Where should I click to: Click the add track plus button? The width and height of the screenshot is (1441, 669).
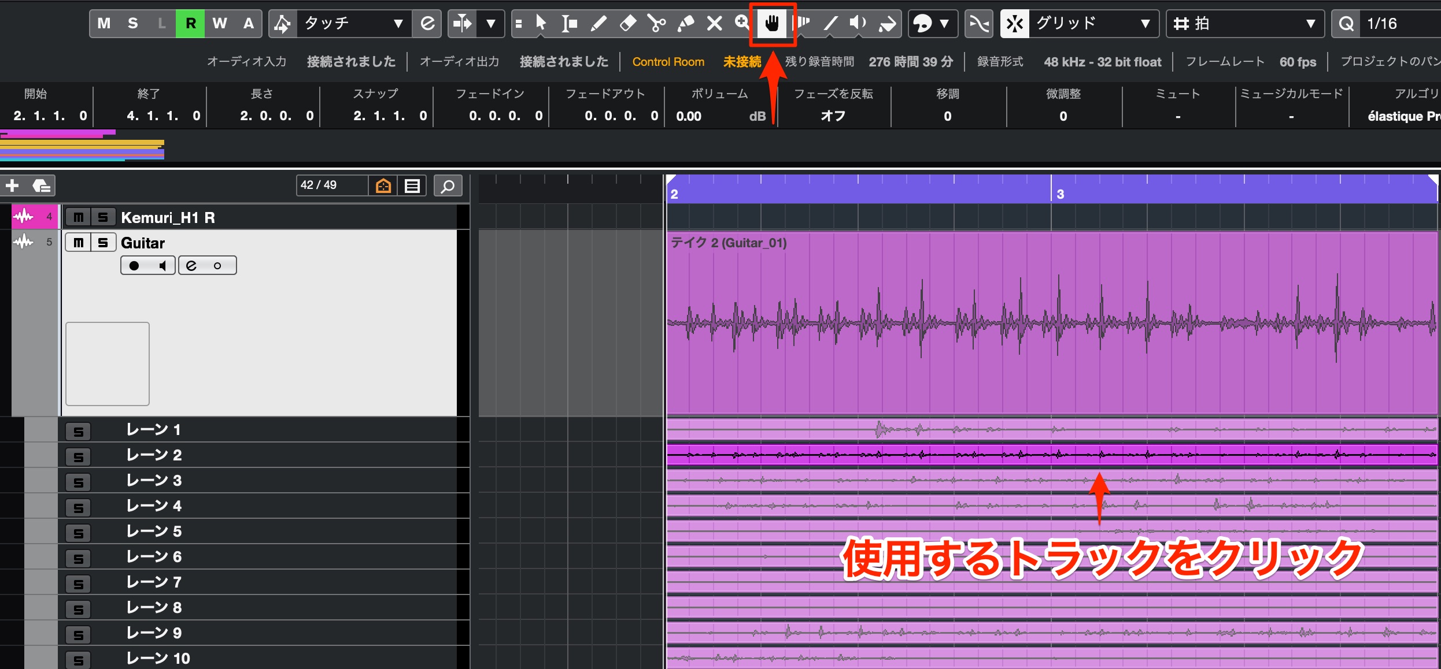[12, 185]
